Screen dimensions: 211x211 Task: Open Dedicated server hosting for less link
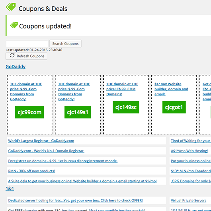[75, 201]
